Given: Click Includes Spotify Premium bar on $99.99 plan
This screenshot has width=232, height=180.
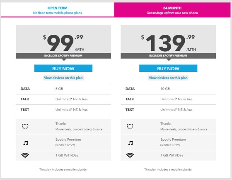Looking at the screenshot, I should [63, 56].
